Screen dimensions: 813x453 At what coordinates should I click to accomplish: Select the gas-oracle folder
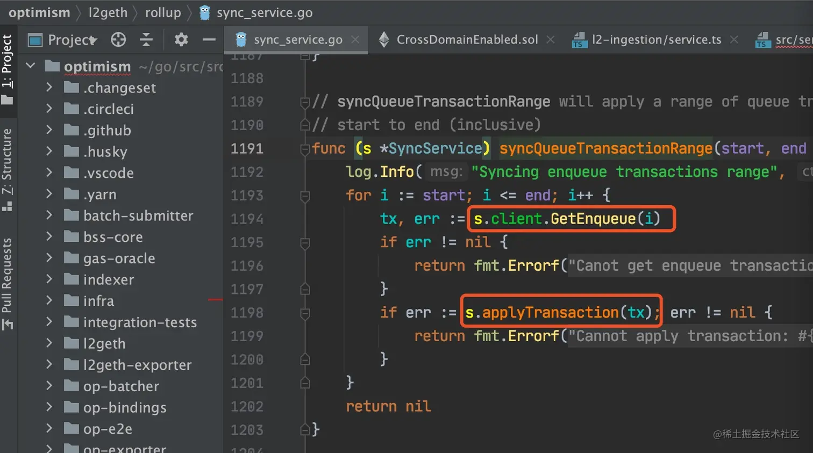pyautogui.click(x=119, y=258)
